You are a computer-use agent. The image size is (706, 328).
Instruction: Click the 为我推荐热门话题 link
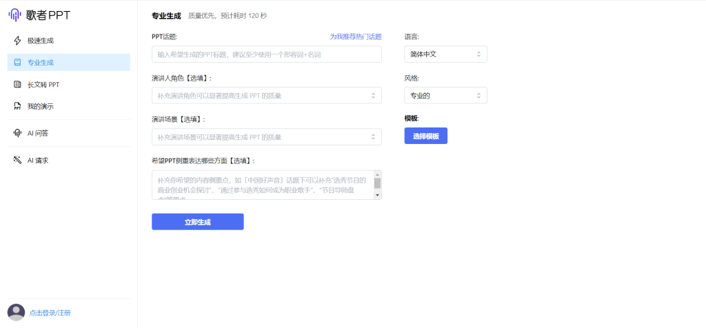(355, 37)
